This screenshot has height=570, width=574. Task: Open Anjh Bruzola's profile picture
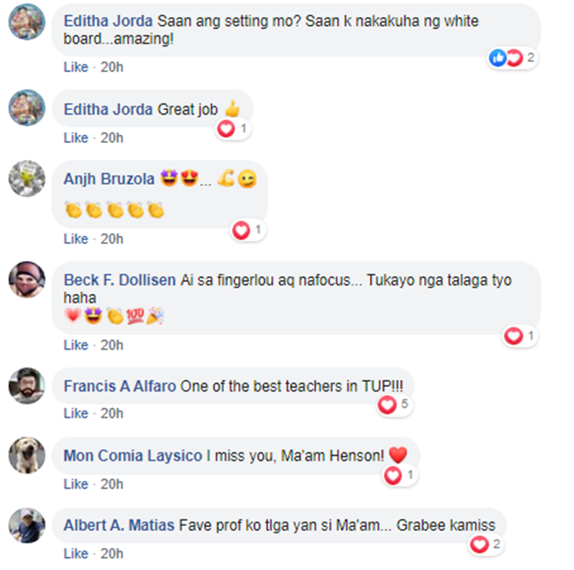[x=27, y=178]
